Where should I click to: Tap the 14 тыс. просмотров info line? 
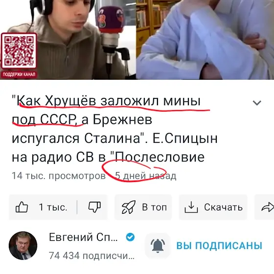click(x=94, y=176)
